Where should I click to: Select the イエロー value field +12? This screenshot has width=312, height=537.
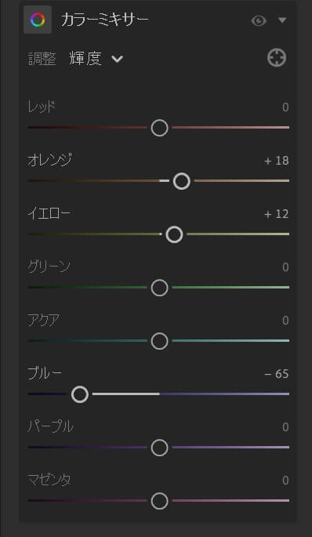click(x=277, y=214)
